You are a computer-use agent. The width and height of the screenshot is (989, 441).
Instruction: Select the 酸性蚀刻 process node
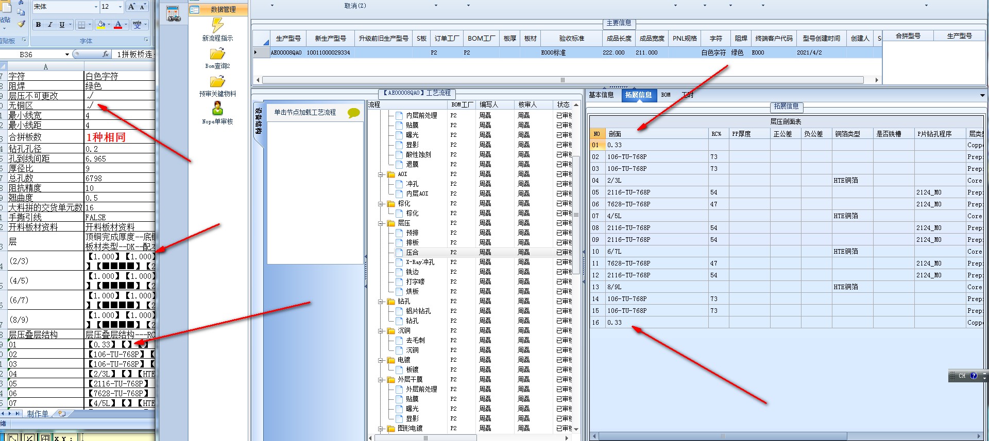coord(418,155)
